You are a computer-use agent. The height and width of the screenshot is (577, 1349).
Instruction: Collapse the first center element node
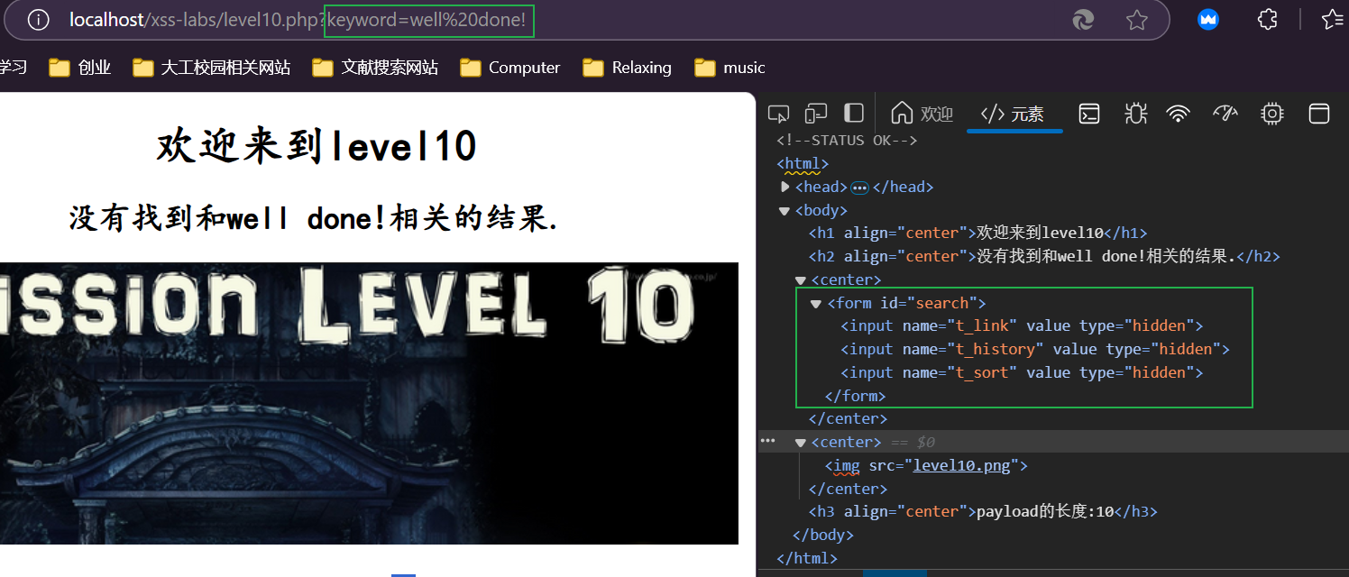click(801, 280)
